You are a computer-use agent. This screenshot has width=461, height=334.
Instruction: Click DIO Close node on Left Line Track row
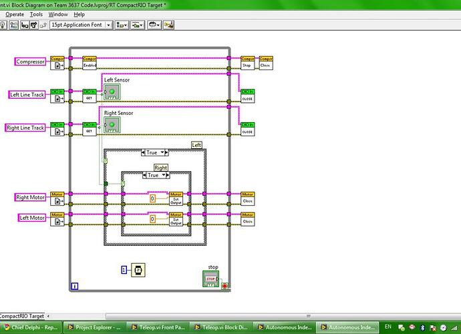click(x=248, y=96)
